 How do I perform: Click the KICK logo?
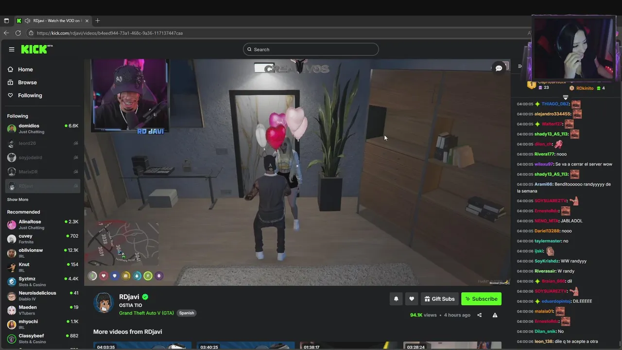[x=36, y=49]
